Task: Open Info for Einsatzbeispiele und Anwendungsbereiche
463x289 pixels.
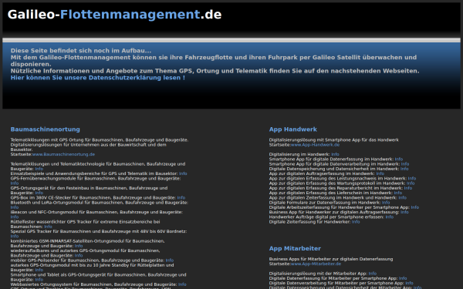Action: coord(183,173)
